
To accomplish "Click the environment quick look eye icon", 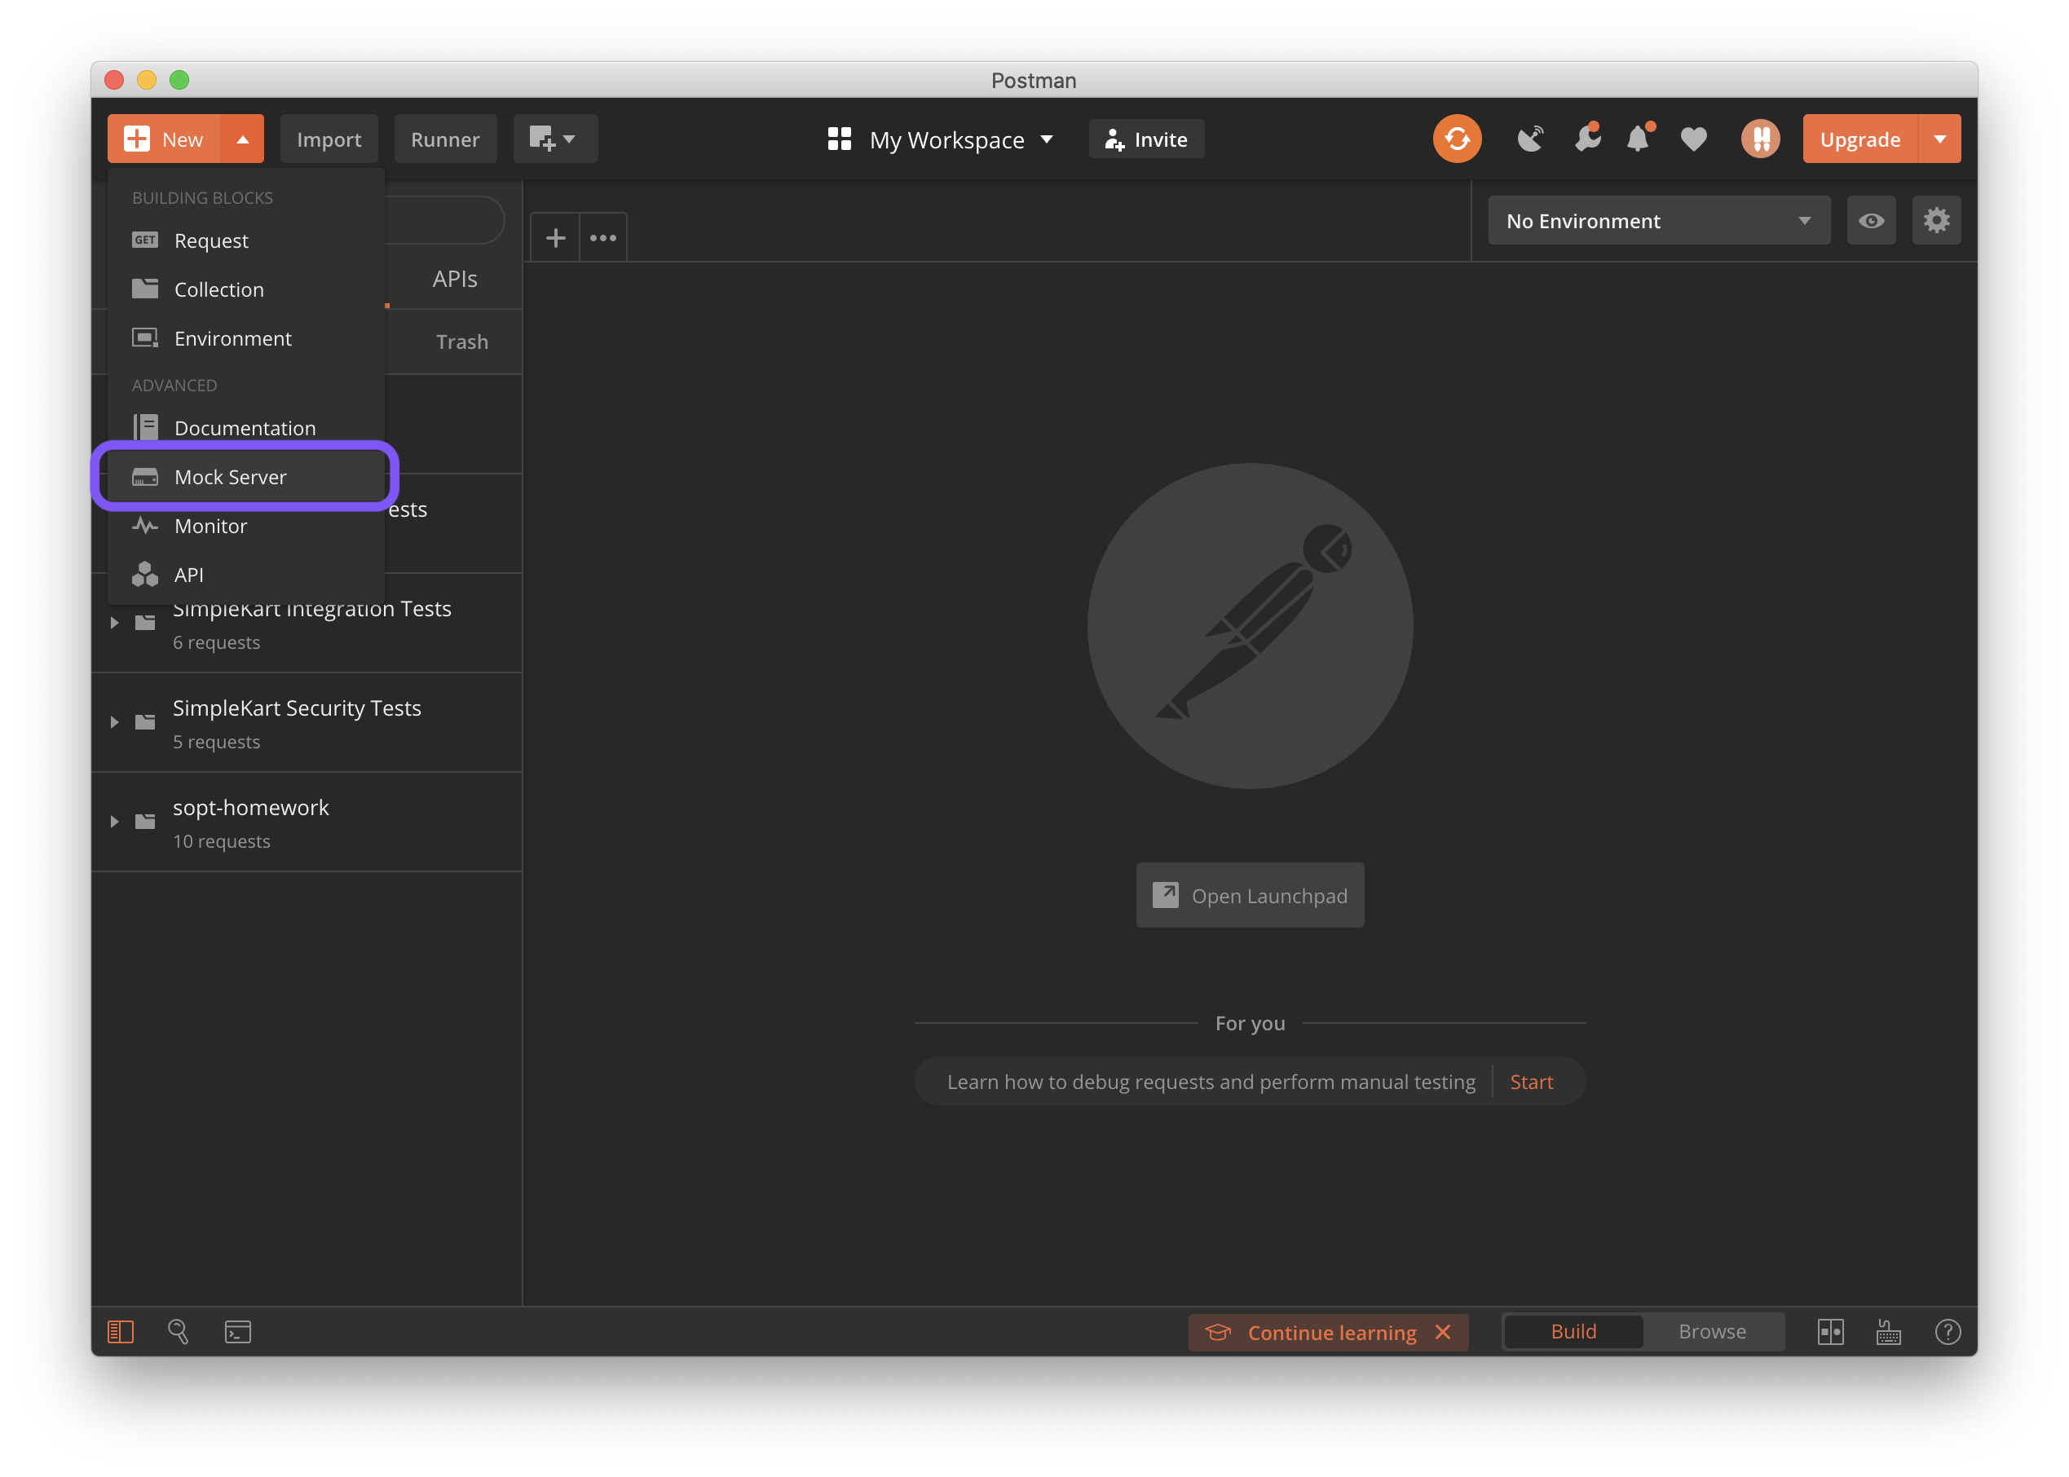I will [x=1871, y=221].
